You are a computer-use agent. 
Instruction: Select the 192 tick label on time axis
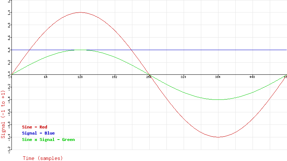[x=114, y=77]
